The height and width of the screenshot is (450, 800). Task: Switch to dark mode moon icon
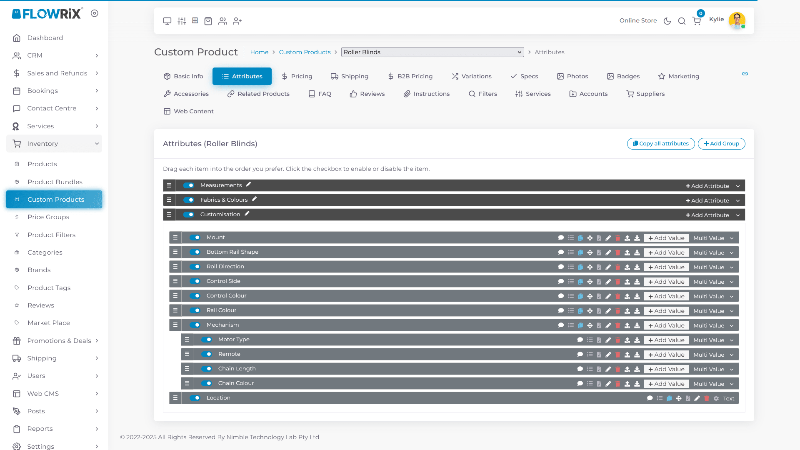pyautogui.click(x=667, y=21)
